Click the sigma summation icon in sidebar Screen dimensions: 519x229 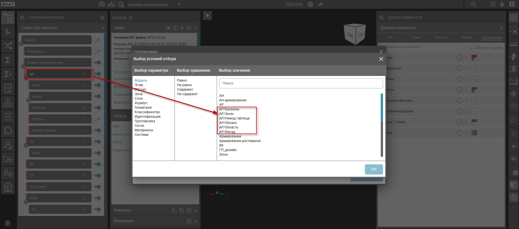pos(8,60)
